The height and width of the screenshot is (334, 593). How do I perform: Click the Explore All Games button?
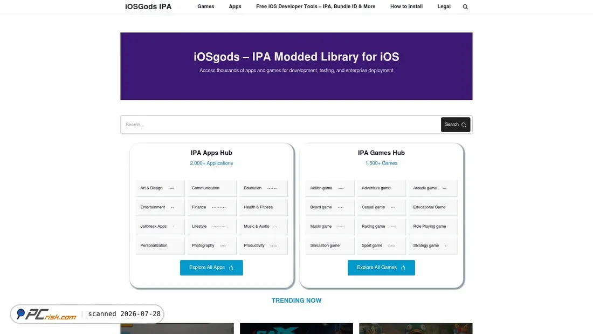(381, 268)
